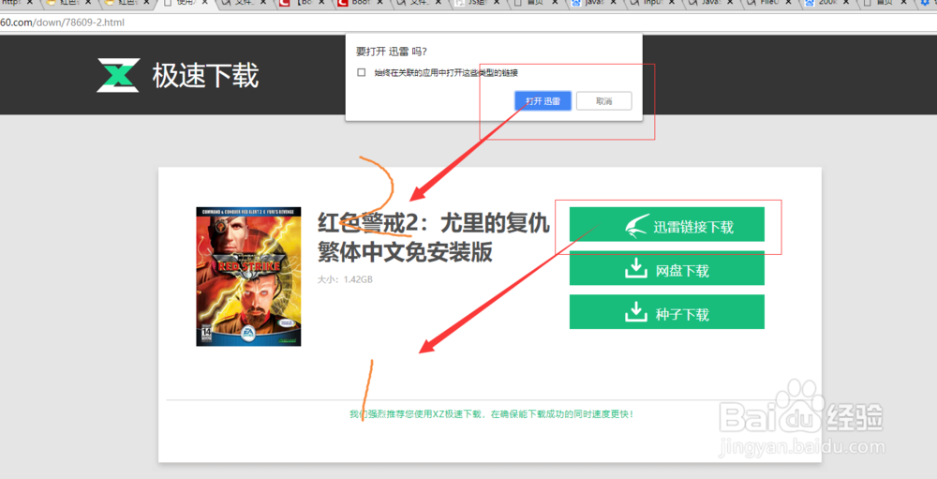Screen dimensions: 937x479
Task: Tick the 始终在关联的应用中打开 checkbox
Action: (x=361, y=72)
